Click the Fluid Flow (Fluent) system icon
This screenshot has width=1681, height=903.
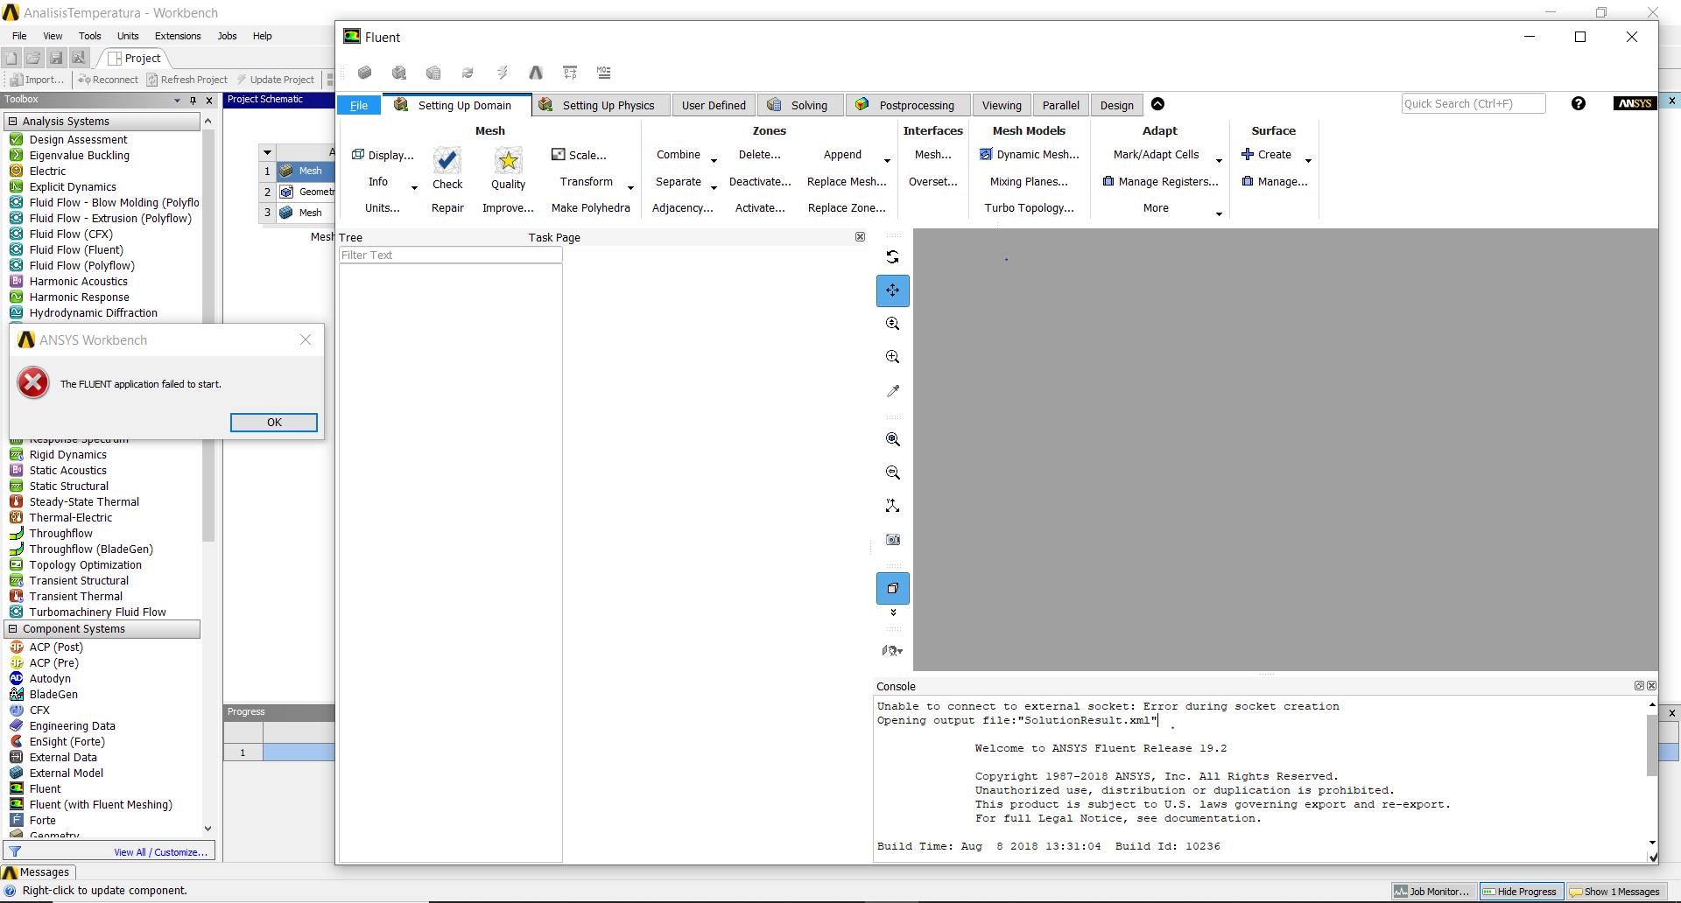(16, 249)
